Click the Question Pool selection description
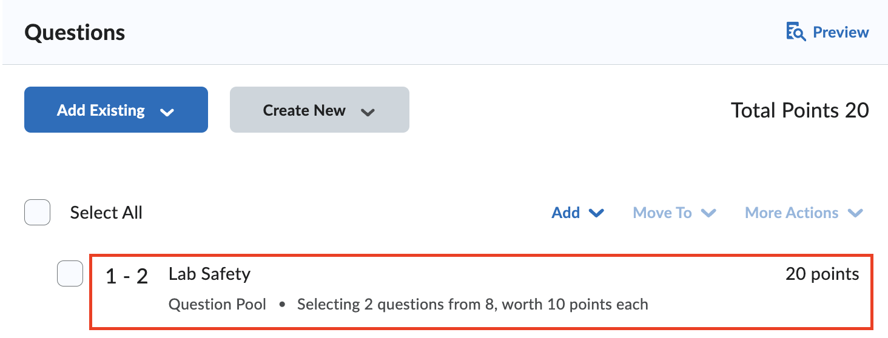 point(408,304)
